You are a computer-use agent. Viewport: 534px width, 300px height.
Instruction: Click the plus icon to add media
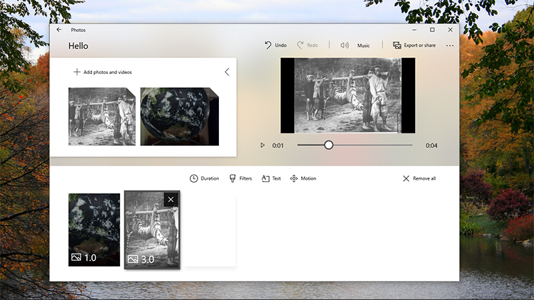[x=77, y=72]
